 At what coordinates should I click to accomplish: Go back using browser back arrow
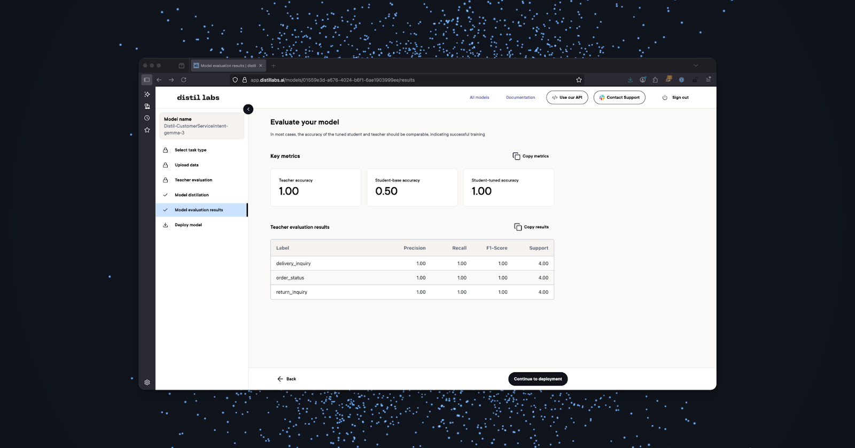pyautogui.click(x=159, y=80)
